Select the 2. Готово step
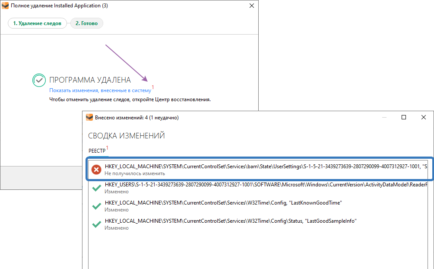The image size is (434, 269). pyautogui.click(x=87, y=23)
